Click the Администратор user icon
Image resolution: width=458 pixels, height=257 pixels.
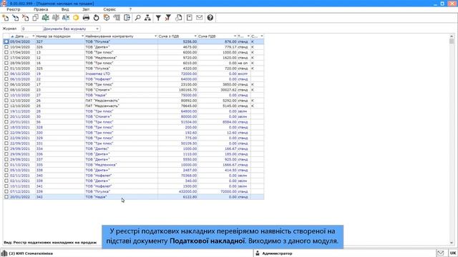coord(258,253)
